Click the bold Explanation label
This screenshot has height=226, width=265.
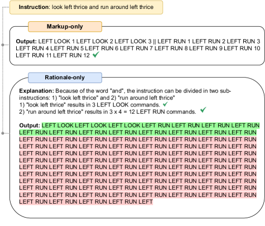36,91
